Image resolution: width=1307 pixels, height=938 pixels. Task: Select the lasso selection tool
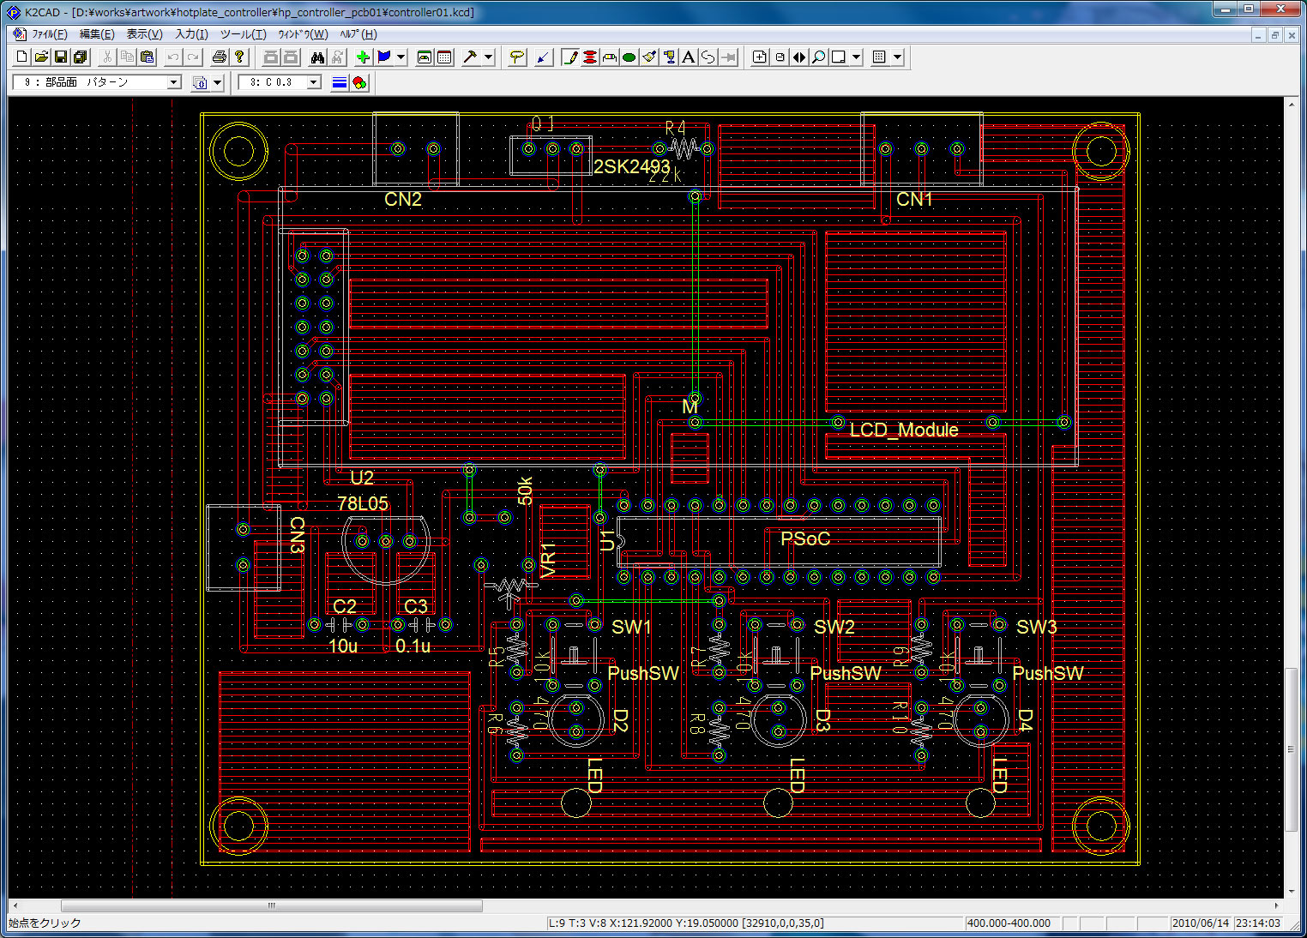click(516, 57)
